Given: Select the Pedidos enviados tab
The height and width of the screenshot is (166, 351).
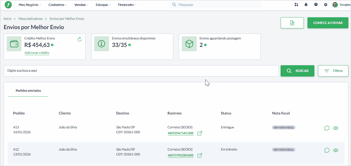Looking at the screenshot, I should coord(28,91).
